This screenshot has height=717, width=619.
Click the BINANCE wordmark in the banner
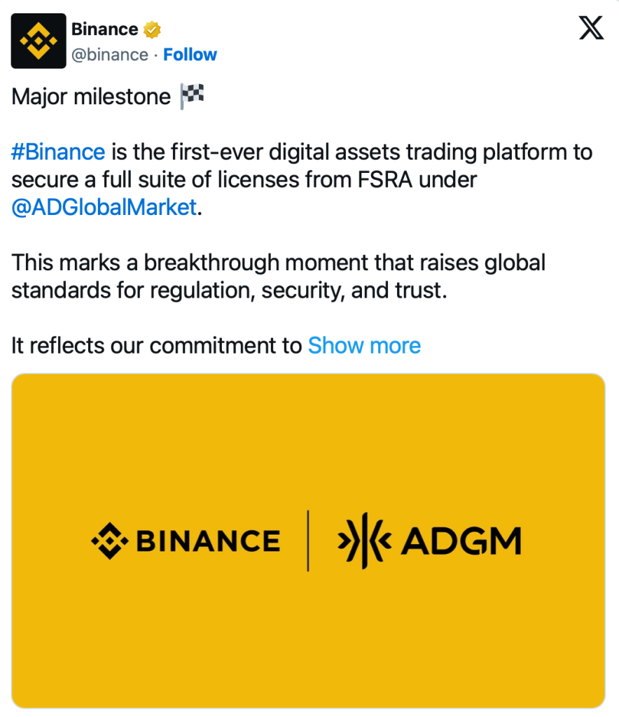coord(208,541)
